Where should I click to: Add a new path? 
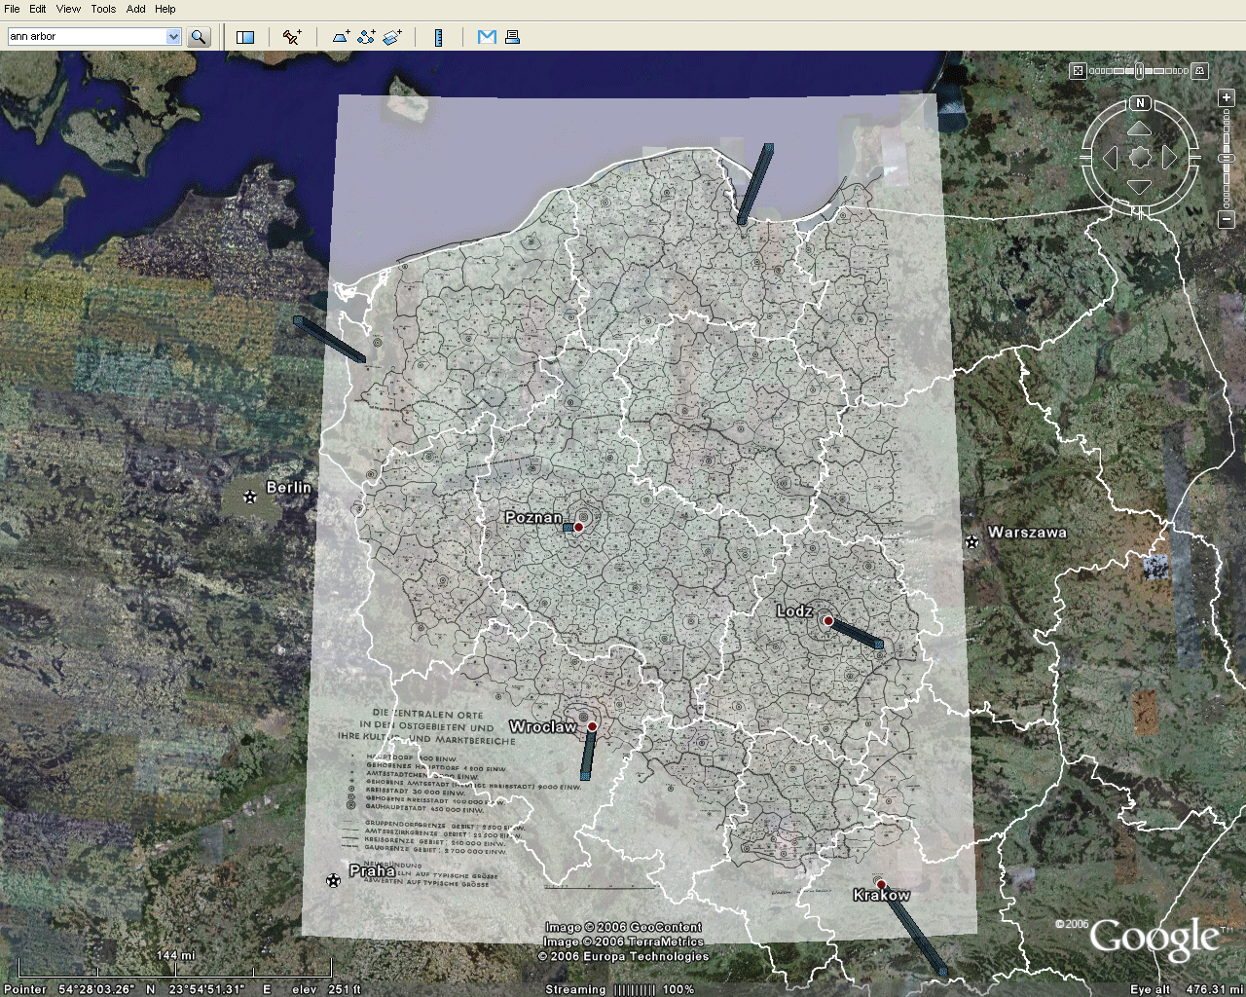click(x=366, y=37)
